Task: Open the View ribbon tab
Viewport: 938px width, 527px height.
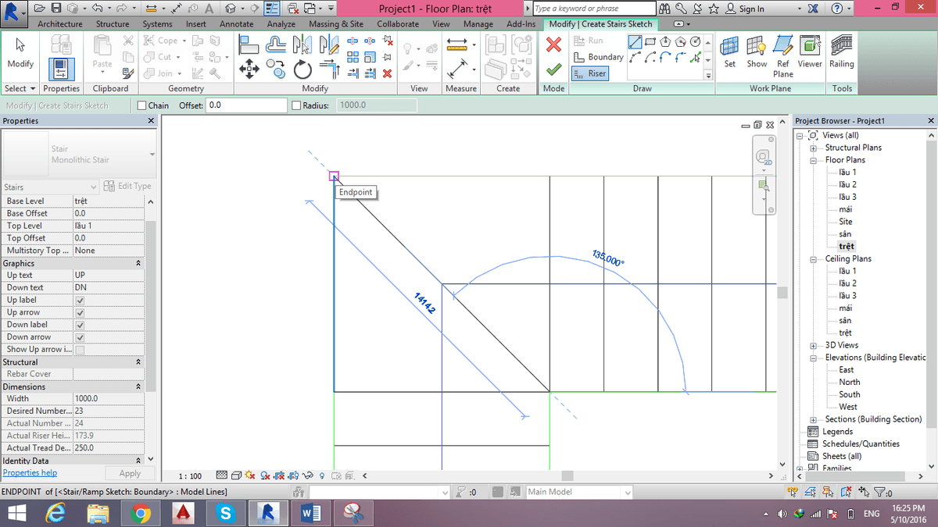Action: 442,24
